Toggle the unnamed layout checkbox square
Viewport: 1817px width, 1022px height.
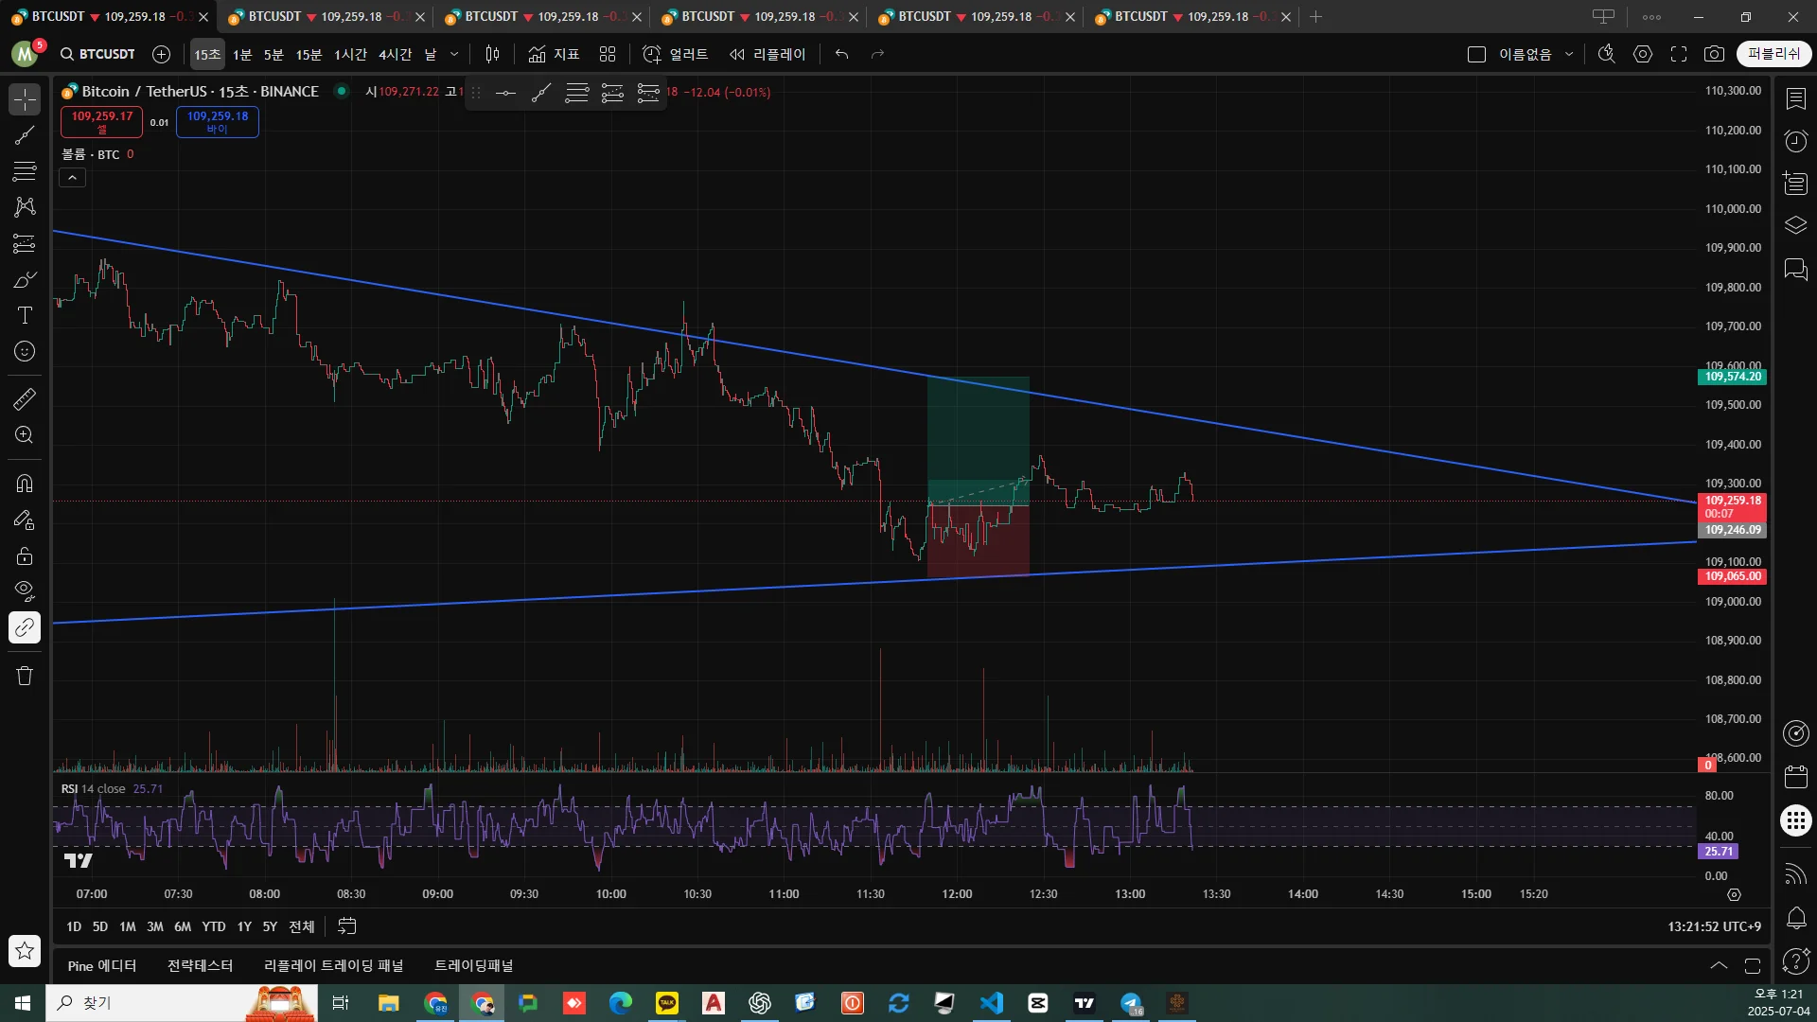(1476, 54)
